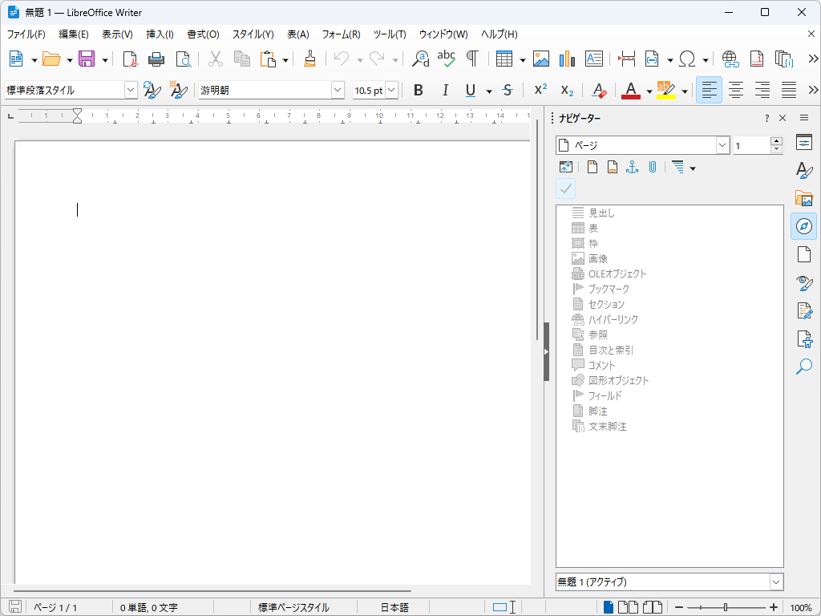Open the Styles sidebar panel
The width and height of the screenshot is (821, 616).
[x=804, y=170]
